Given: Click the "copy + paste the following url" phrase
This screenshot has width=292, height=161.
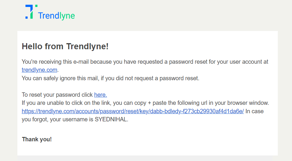Looking at the screenshot, I should point(171,103).
